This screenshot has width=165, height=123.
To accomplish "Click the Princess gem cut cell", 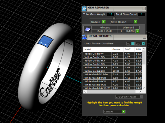I will pos(104,28).
